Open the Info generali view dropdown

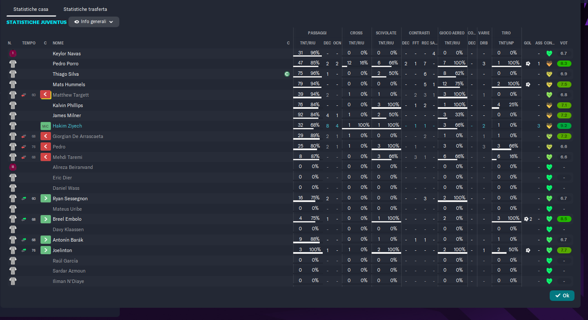click(x=94, y=22)
